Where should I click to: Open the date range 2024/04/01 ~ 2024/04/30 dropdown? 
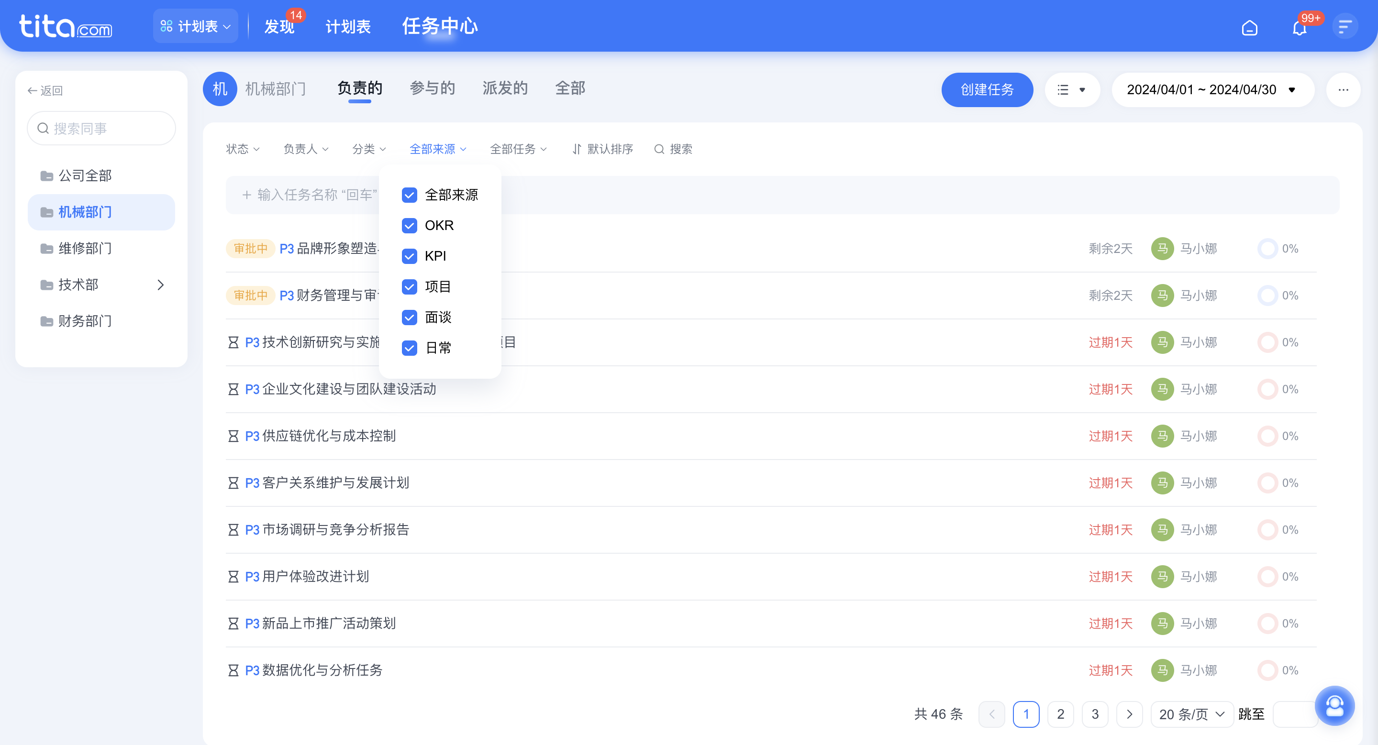(x=1213, y=90)
